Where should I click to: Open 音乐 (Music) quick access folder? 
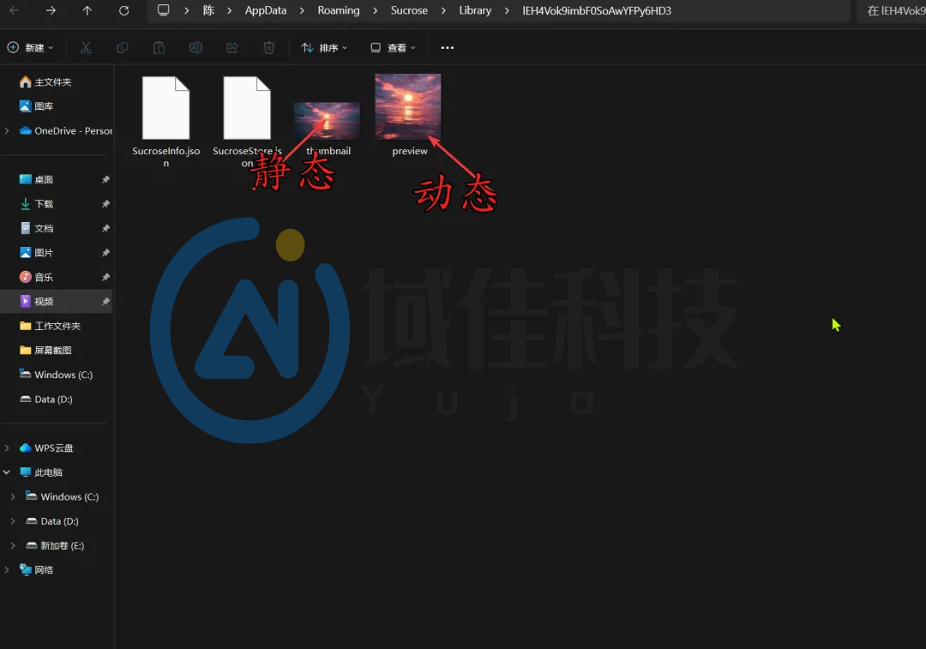[x=37, y=277]
